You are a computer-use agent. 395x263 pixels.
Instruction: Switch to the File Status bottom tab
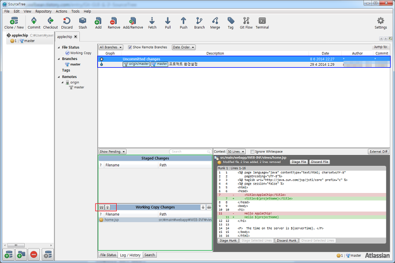[x=108, y=255]
